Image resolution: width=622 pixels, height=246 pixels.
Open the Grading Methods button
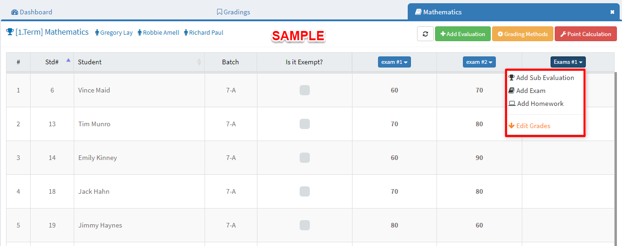pyautogui.click(x=522, y=34)
